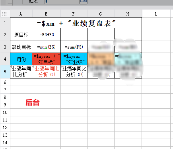Select column A header
The width and height of the screenshot is (173, 149).
[21, 14]
